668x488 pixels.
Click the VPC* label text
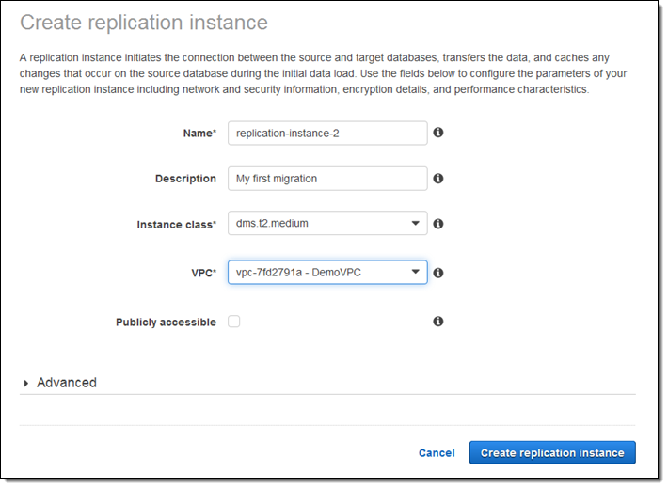[202, 273]
